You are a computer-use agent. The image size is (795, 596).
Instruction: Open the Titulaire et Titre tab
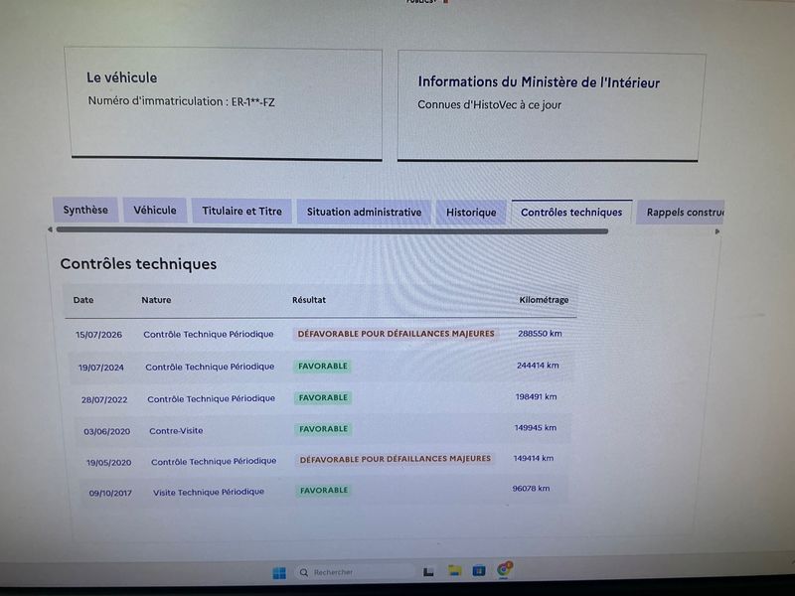(x=241, y=212)
